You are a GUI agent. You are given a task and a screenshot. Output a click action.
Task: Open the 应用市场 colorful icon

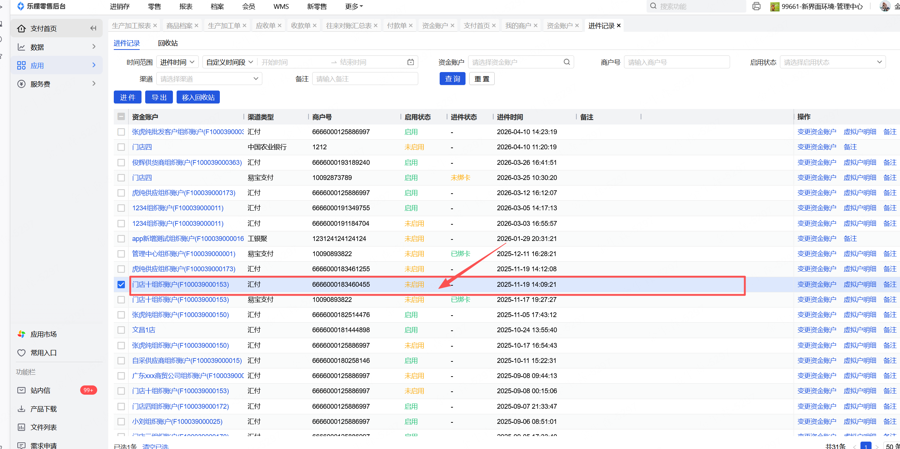click(x=21, y=334)
